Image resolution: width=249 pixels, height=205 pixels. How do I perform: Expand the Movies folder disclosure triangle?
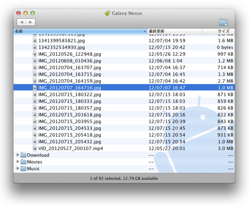[18, 162]
